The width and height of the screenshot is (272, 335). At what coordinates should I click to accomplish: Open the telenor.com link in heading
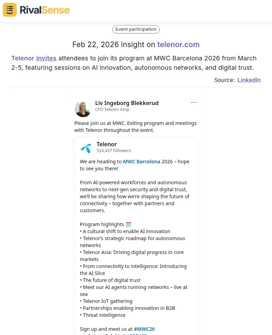click(x=178, y=45)
